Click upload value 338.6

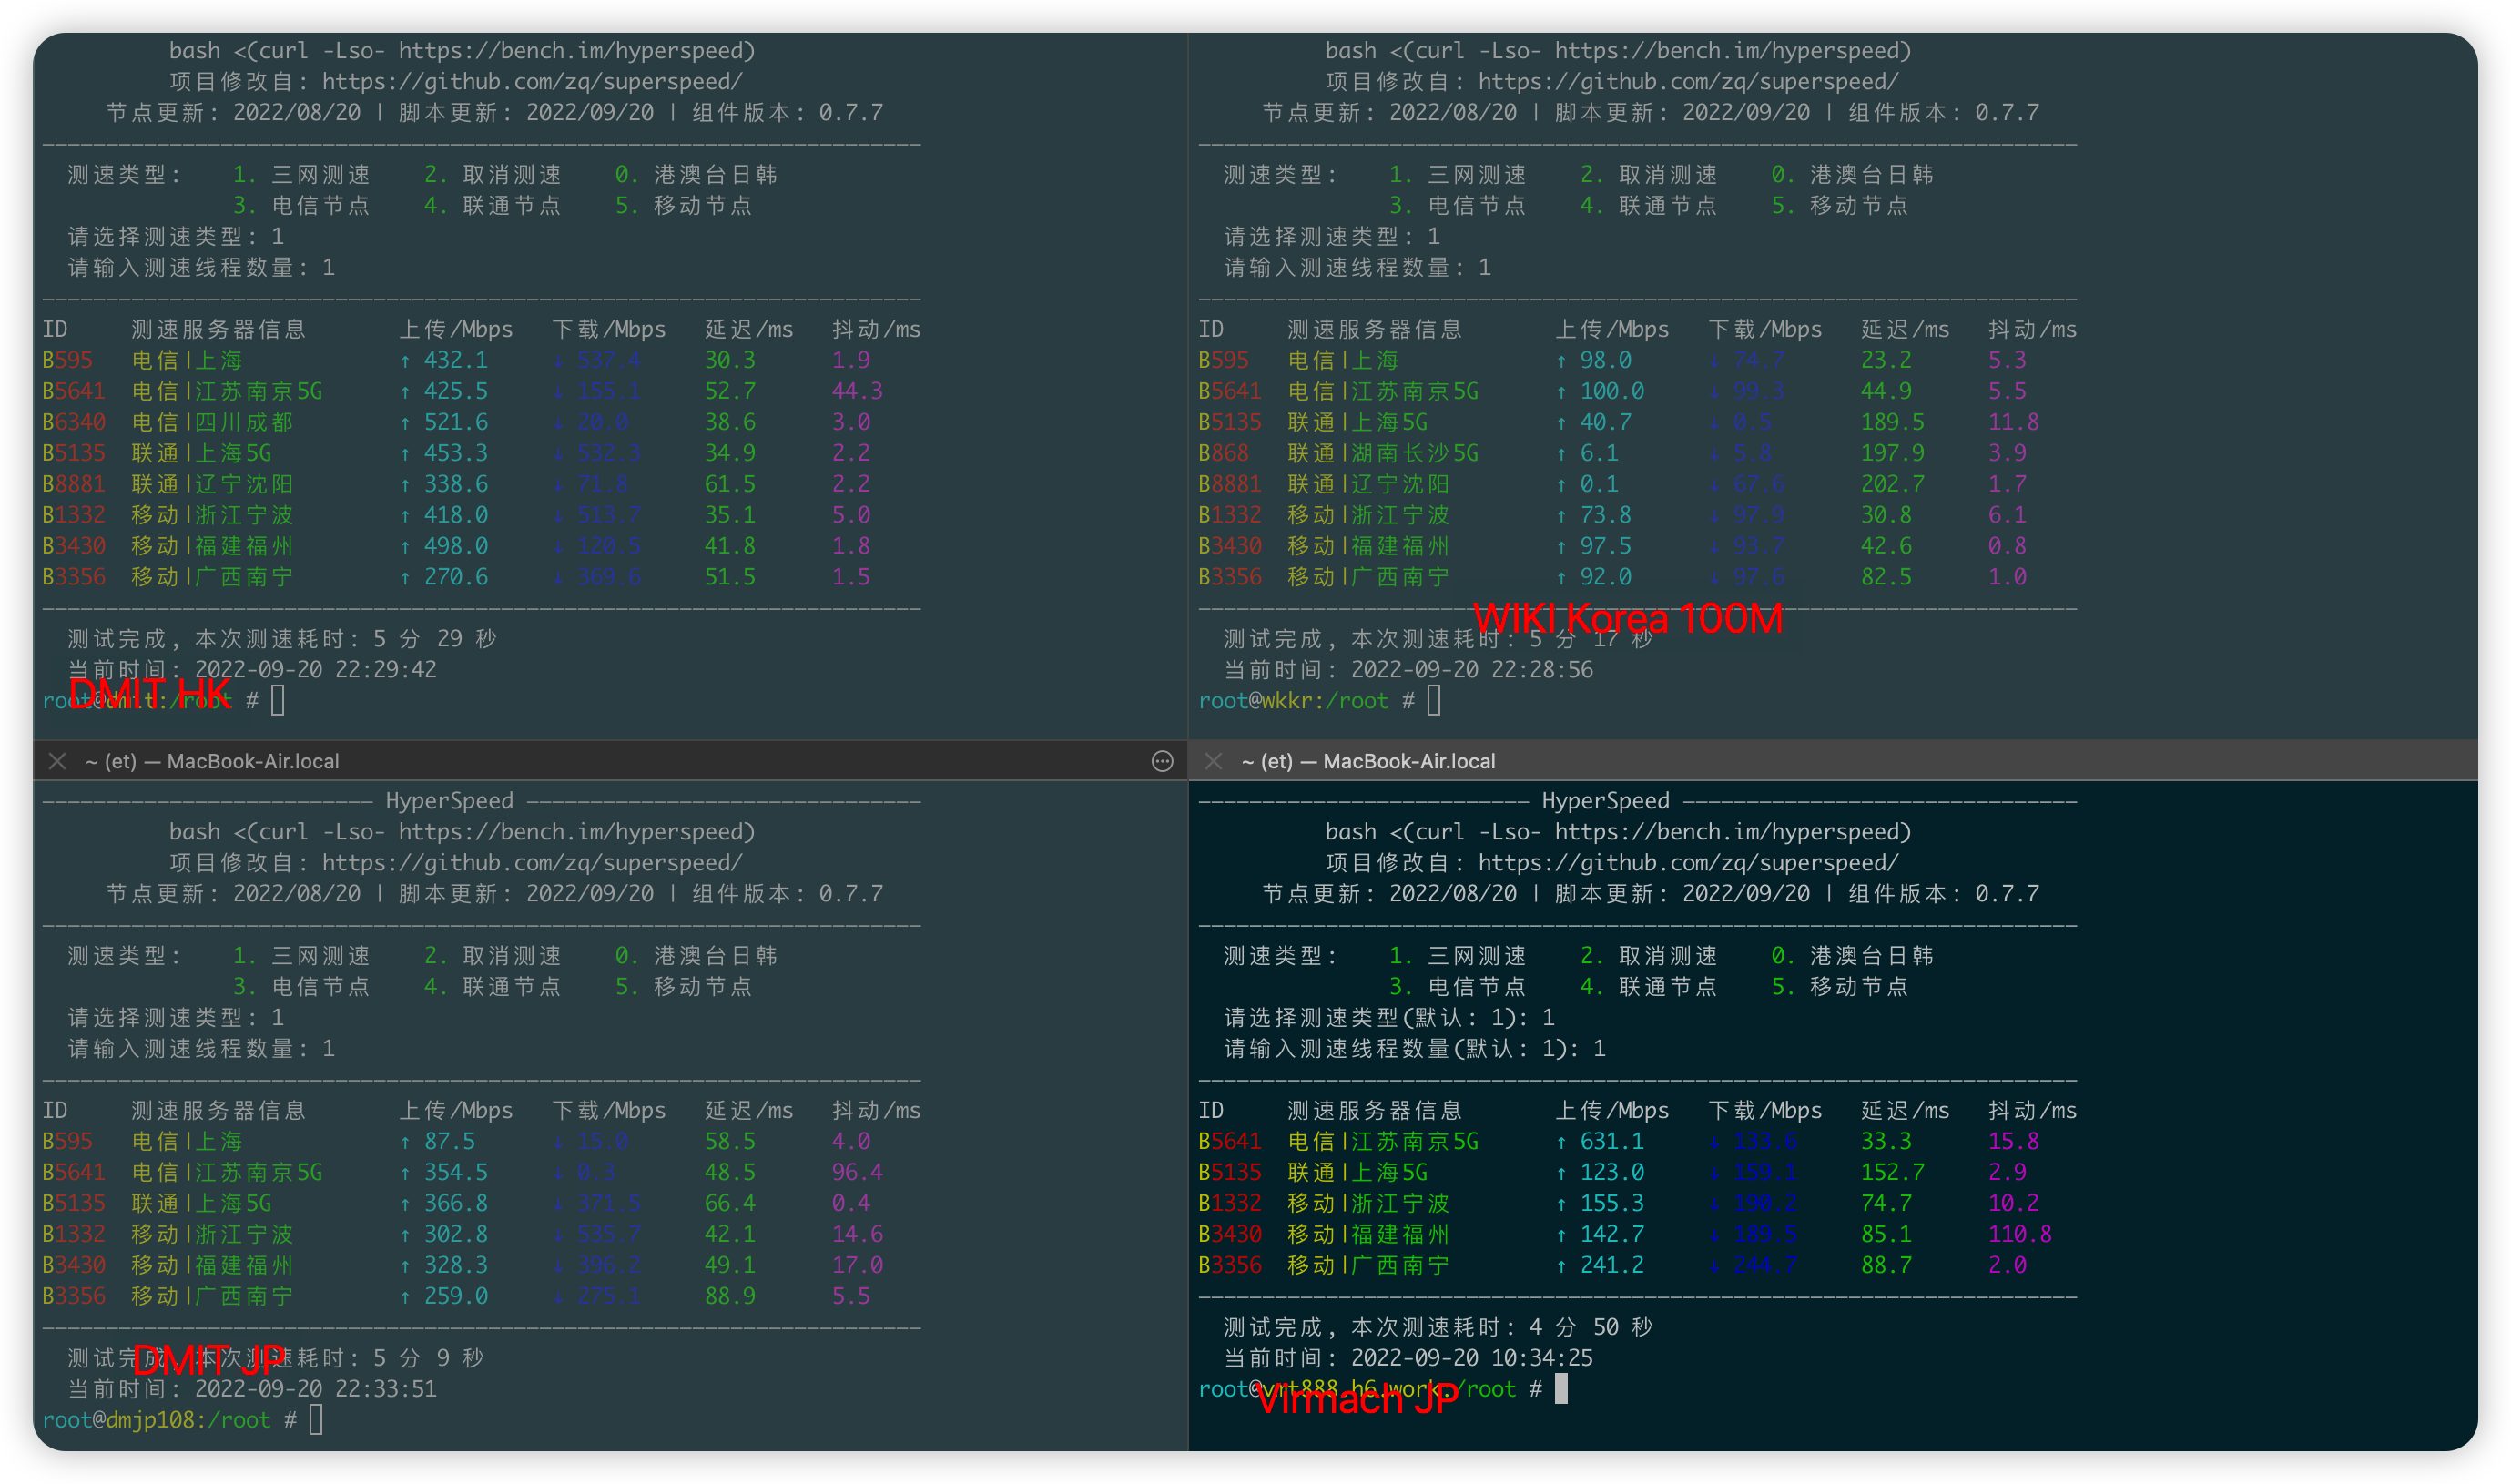(x=455, y=483)
